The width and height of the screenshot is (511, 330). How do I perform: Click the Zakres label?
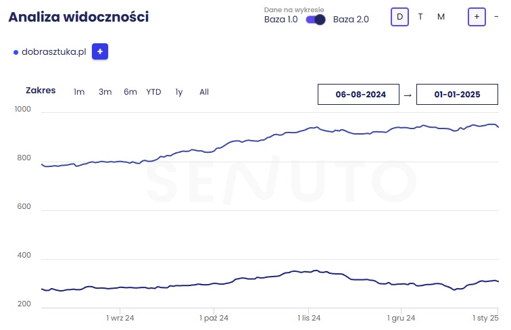(x=41, y=91)
